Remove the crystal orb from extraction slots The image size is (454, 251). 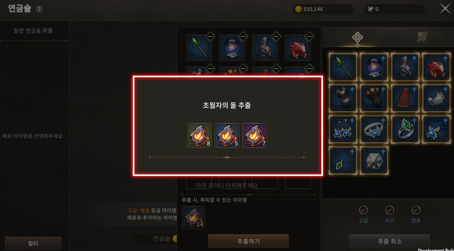click(243, 36)
